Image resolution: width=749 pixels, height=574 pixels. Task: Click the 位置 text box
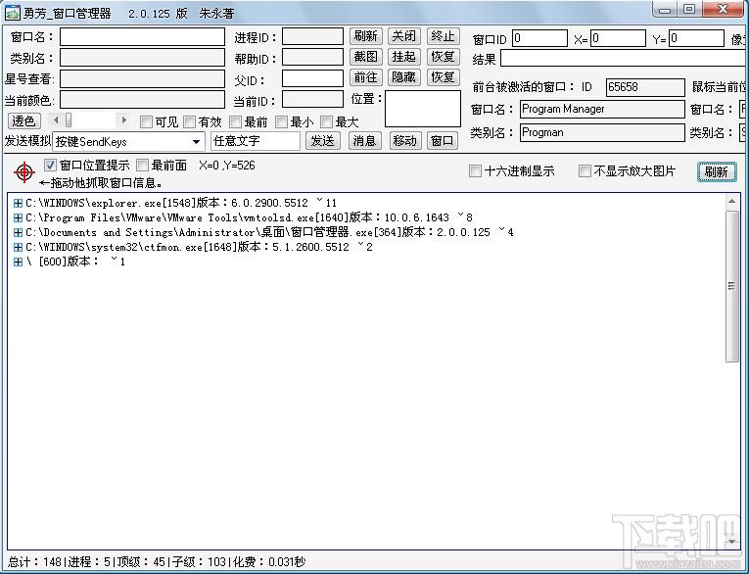423,109
